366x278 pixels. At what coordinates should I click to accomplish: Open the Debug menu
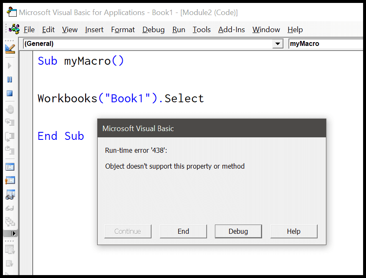153,30
